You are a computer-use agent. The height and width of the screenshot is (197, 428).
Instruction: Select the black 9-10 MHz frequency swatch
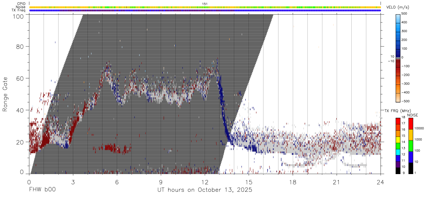tap(398, 170)
